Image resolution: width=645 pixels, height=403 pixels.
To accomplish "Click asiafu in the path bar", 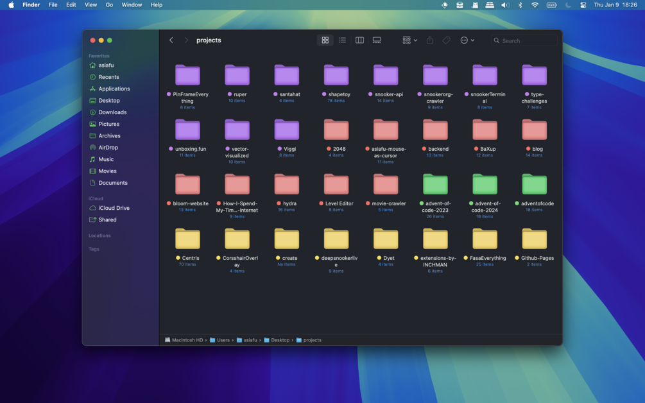I will [247, 340].
